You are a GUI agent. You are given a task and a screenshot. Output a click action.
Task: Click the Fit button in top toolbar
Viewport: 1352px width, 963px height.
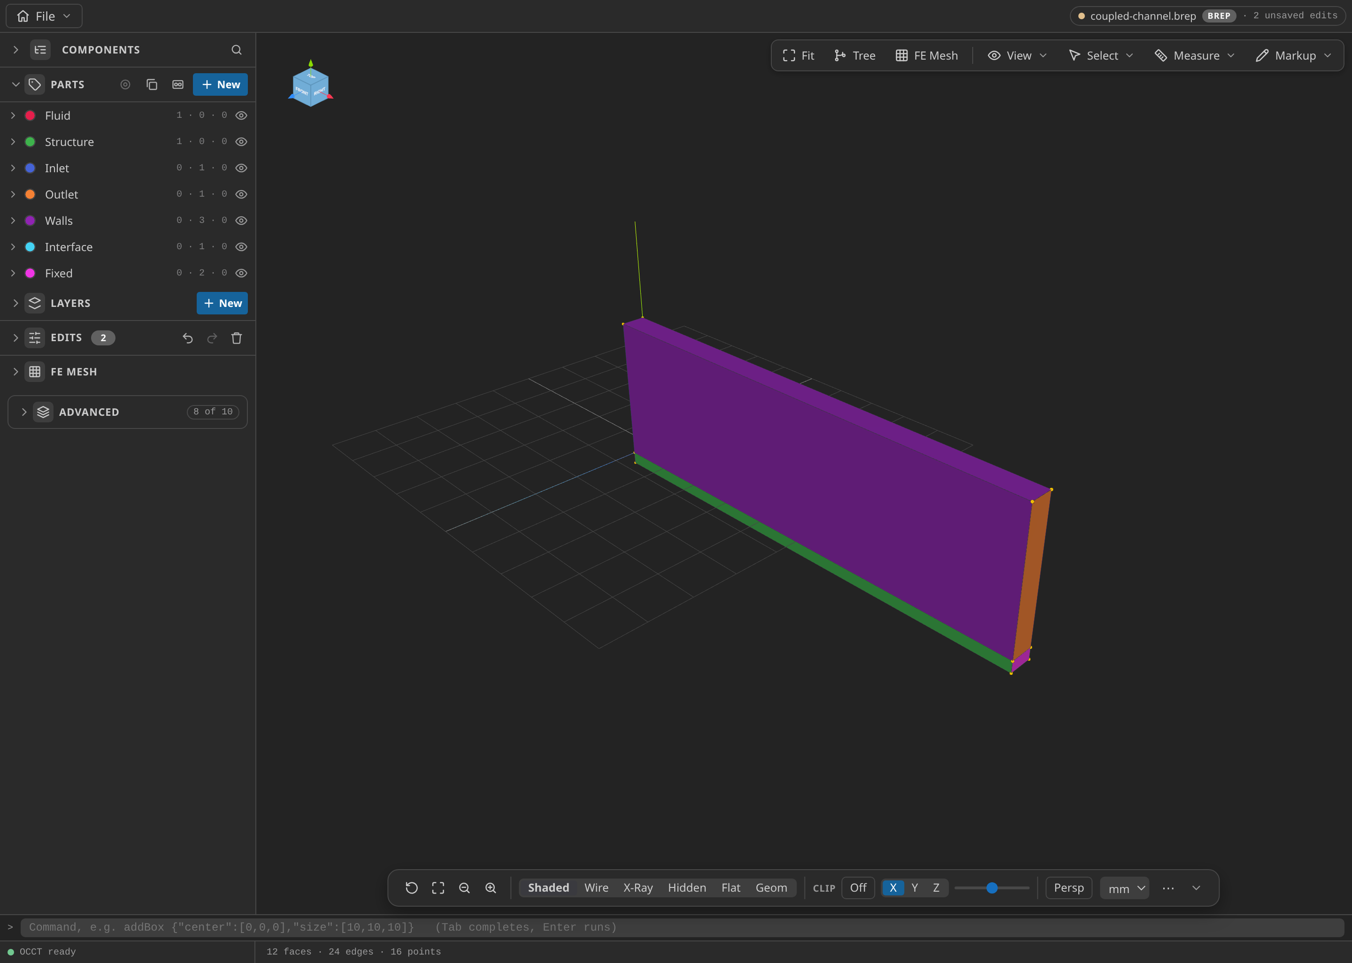tap(798, 55)
